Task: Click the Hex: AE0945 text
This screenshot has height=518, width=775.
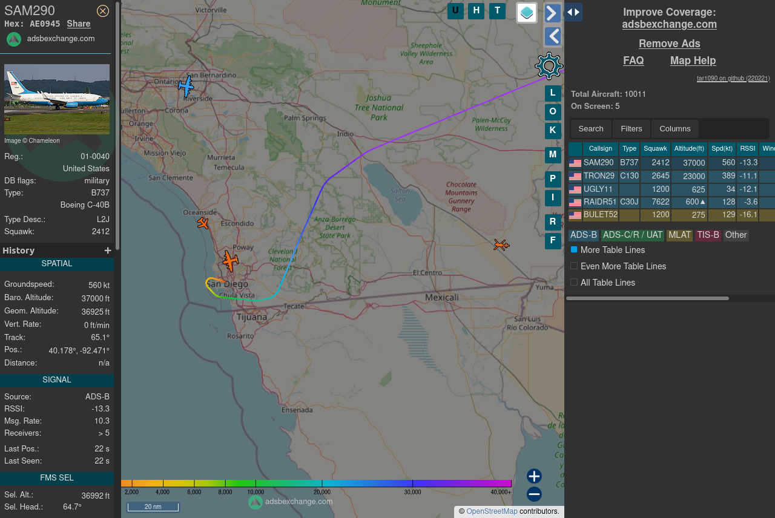Action: point(32,24)
